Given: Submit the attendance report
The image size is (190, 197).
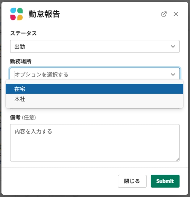Looking at the screenshot, I should pos(165,181).
